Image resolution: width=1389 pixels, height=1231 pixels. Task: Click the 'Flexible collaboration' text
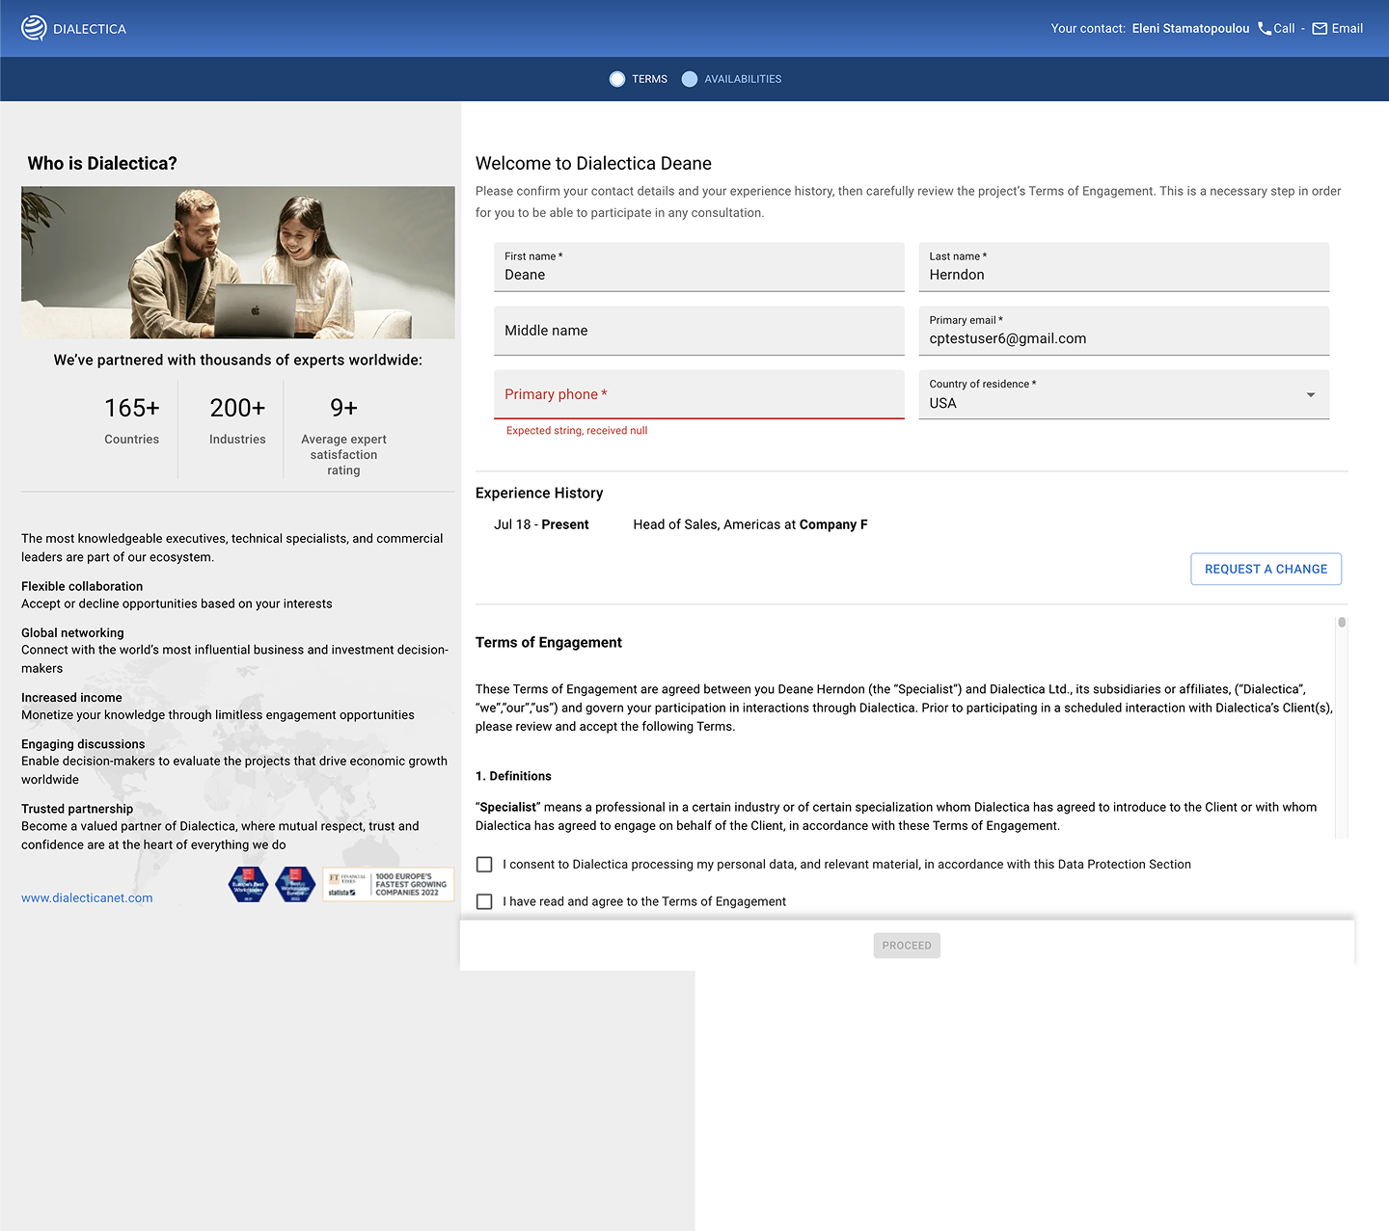click(x=82, y=586)
